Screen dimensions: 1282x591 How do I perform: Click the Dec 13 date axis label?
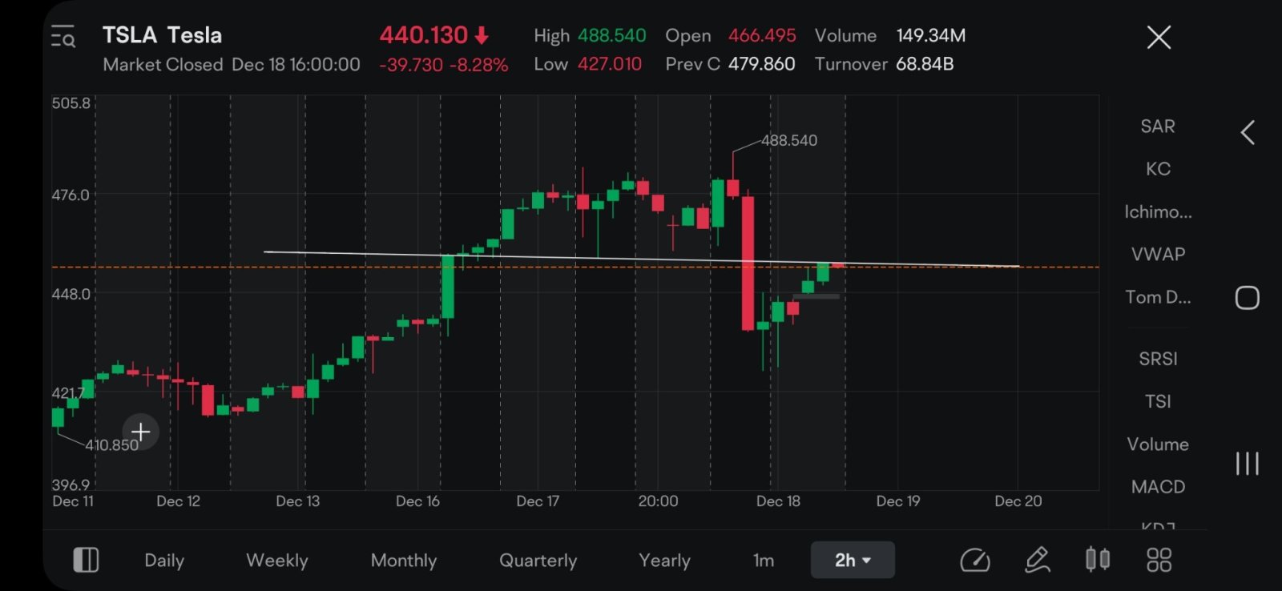(297, 501)
